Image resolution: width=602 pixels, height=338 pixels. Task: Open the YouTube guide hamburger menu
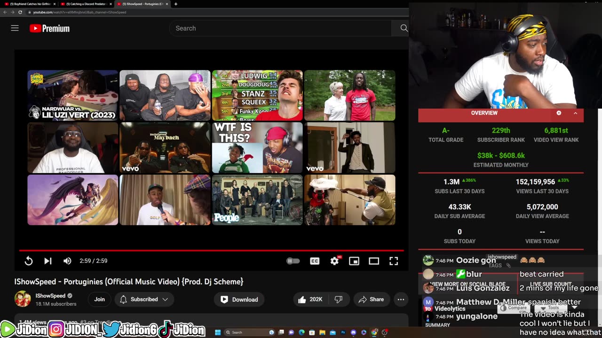15,28
